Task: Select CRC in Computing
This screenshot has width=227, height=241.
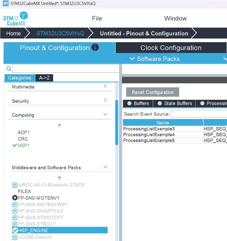Action: point(23,139)
